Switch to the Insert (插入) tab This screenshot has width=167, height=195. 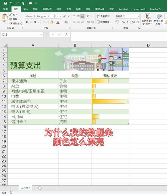(26, 9)
